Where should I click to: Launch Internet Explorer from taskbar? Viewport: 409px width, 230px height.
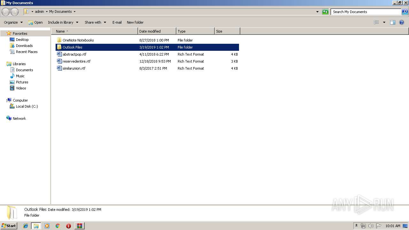pos(26,226)
